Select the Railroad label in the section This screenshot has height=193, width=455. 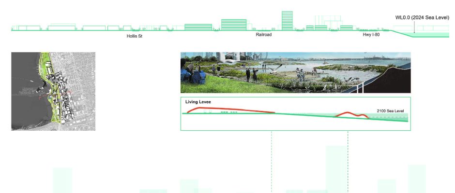point(264,35)
